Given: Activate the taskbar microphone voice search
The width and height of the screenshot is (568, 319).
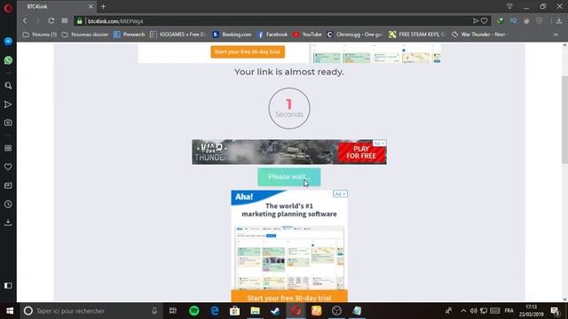Looking at the screenshot, I should (x=154, y=311).
